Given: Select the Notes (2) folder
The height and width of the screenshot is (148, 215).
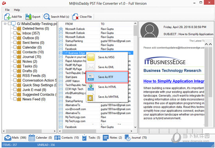Looking at the screenshot, I should pos(30,62).
